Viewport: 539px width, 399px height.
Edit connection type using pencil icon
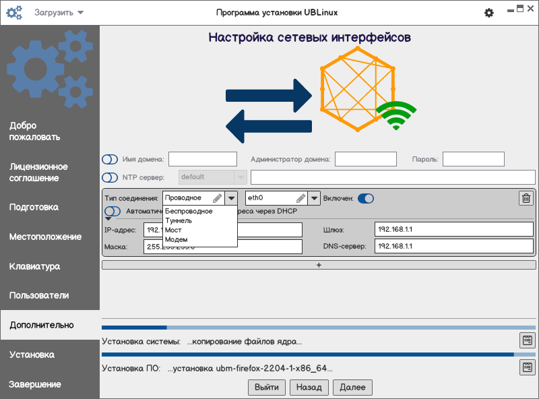click(x=217, y=198)
